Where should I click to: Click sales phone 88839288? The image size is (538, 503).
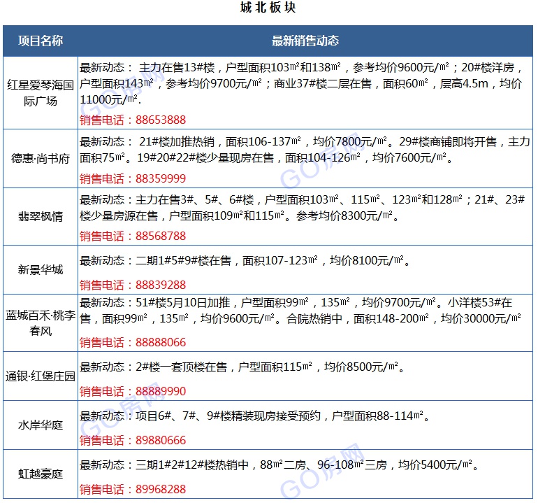click(161, 285)
